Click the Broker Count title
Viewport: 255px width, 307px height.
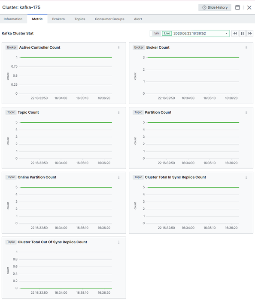pos(158,47)
